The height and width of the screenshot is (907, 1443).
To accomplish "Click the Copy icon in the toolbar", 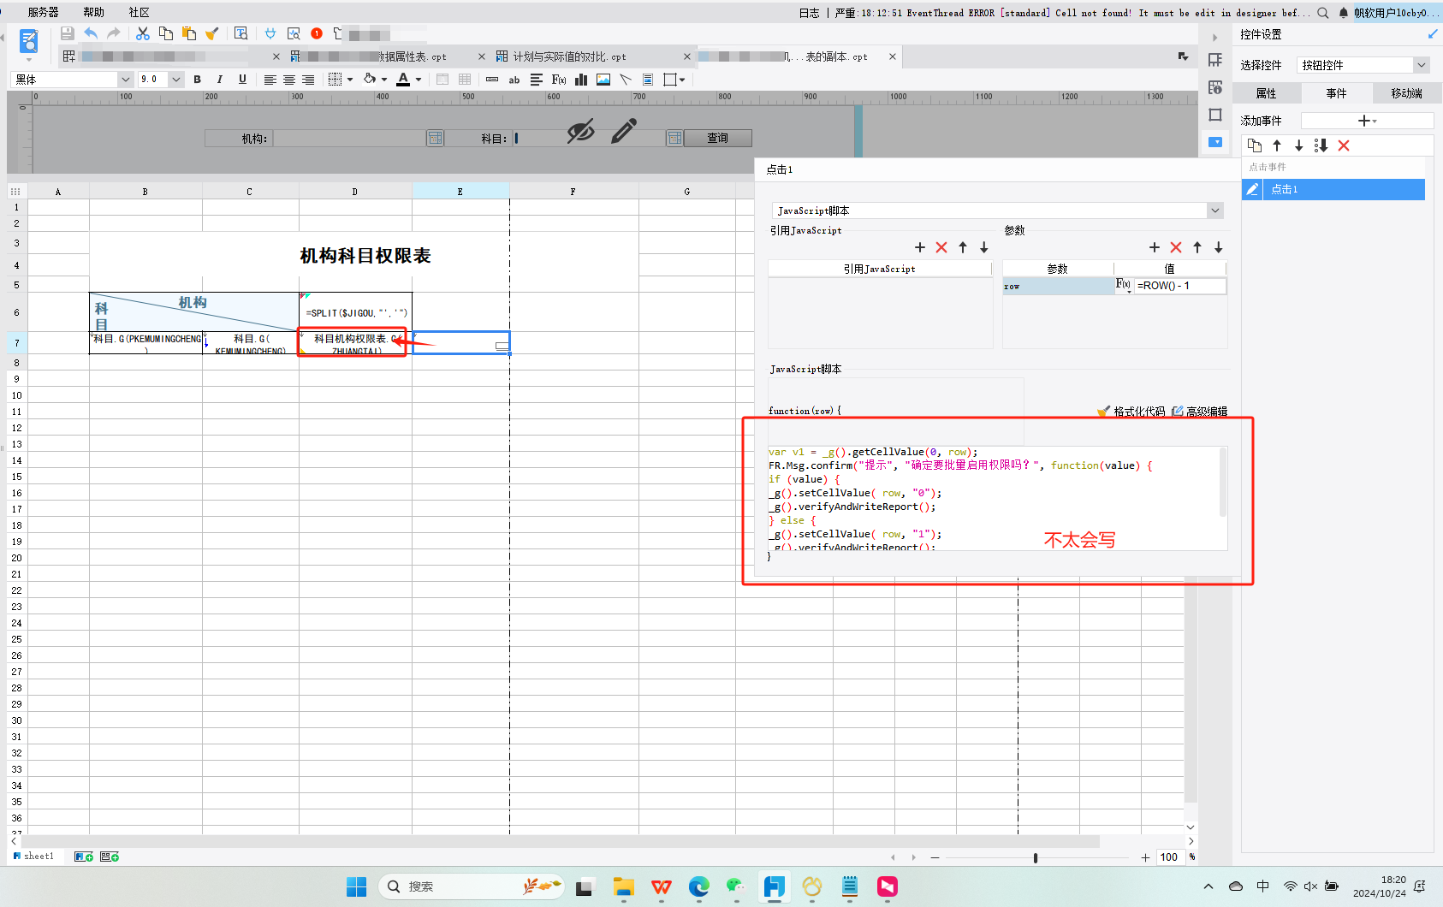I will [x=166, y=33].
